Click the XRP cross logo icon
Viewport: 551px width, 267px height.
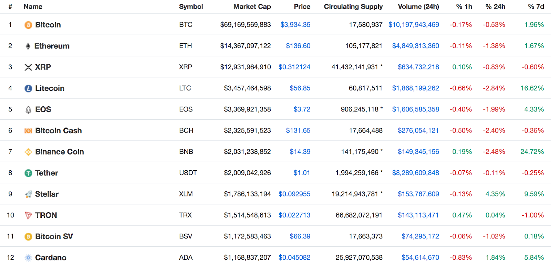28,67
